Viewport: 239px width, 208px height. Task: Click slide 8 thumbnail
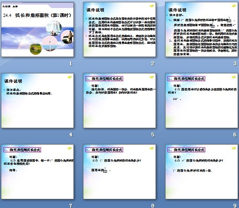tap(119, 172)
